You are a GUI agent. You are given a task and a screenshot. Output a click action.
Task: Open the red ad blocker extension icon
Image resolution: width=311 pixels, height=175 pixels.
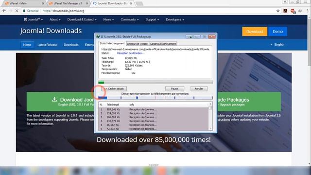pos(293,11)
